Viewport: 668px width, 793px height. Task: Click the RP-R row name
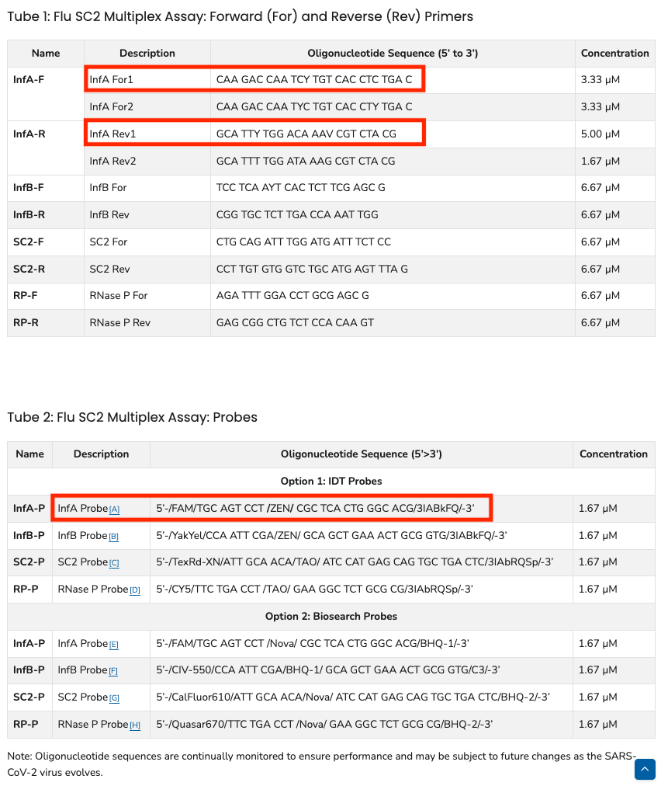[26, 322]
